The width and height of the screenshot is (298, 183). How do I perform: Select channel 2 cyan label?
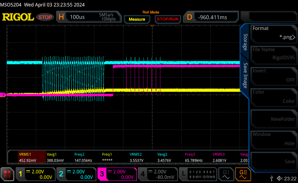[x=61, y=174]
